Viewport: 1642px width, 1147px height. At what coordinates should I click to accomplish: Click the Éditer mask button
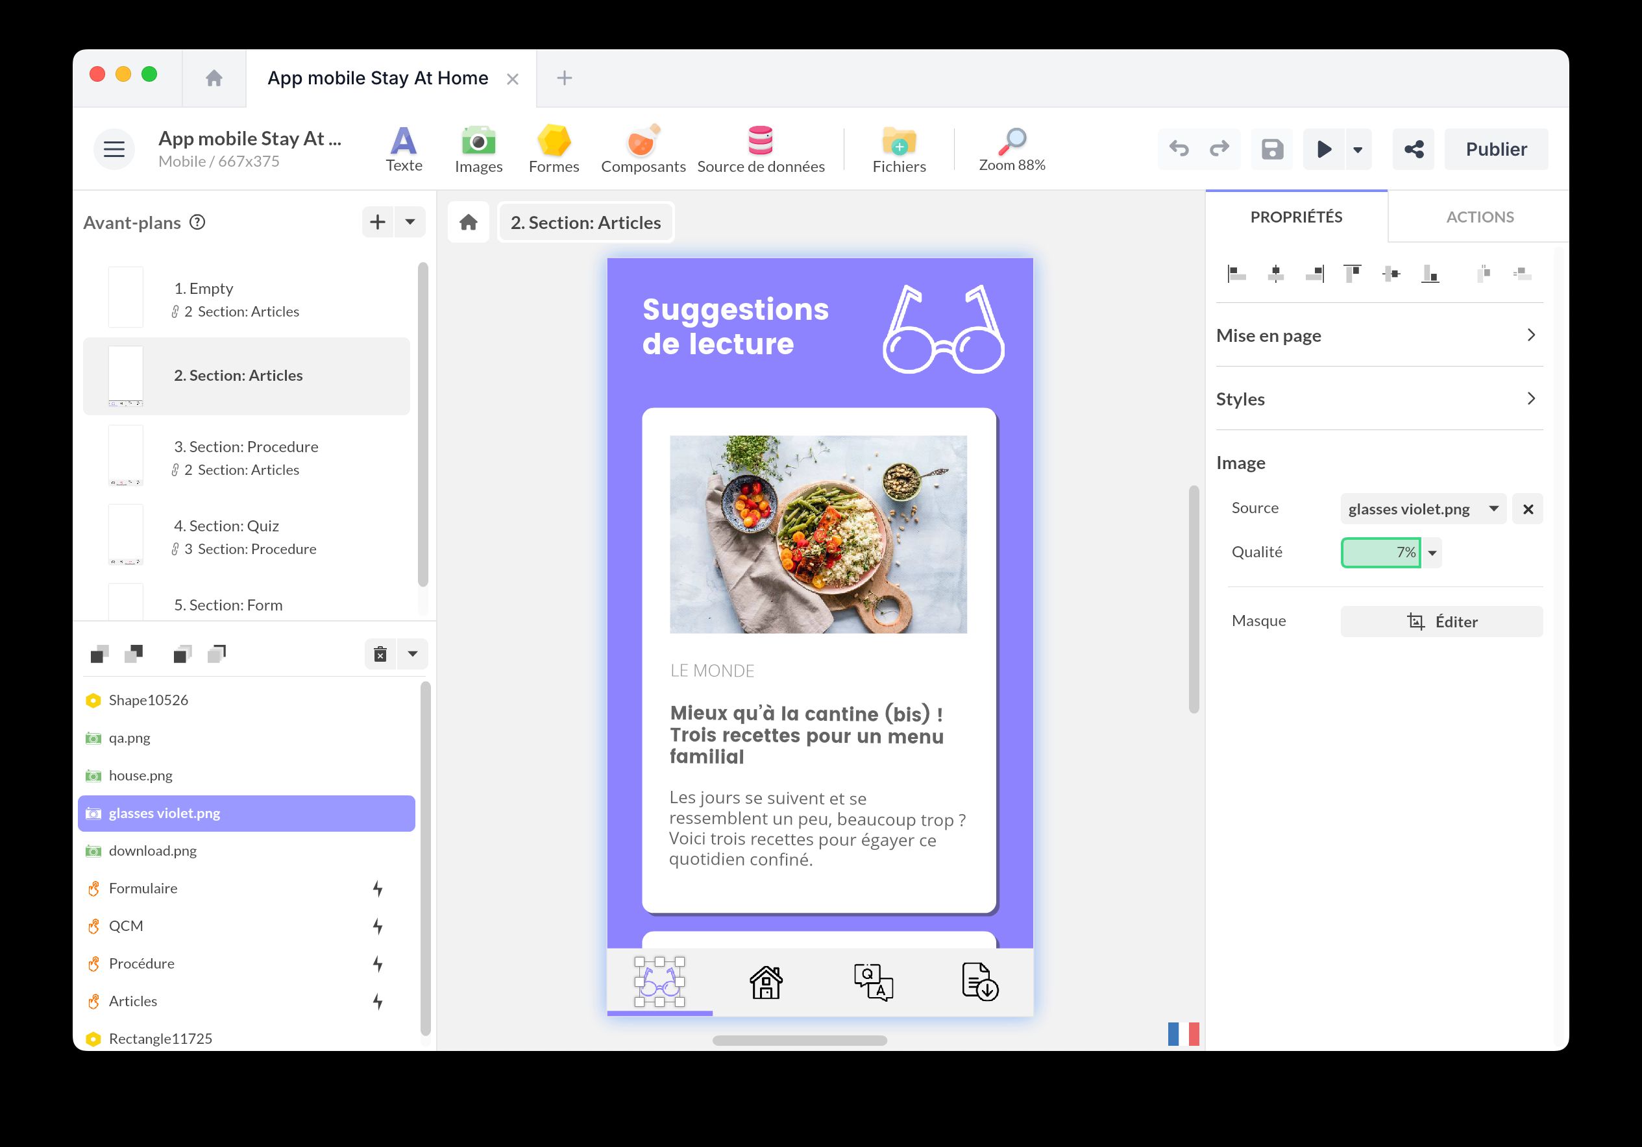pos(1441,622)
